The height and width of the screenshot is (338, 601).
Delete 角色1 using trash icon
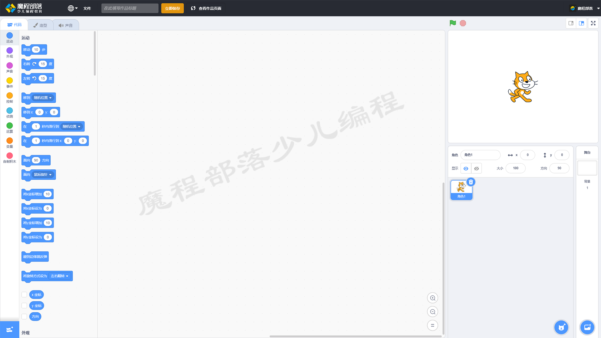tap(471, 182)
